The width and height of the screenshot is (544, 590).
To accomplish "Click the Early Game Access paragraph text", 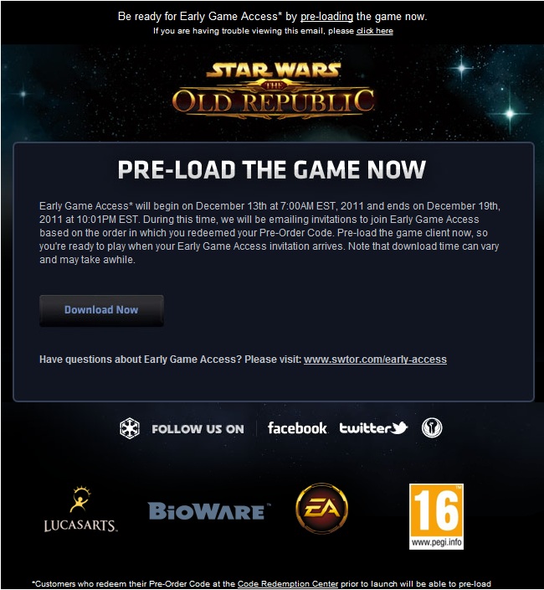I will (269, 232).
